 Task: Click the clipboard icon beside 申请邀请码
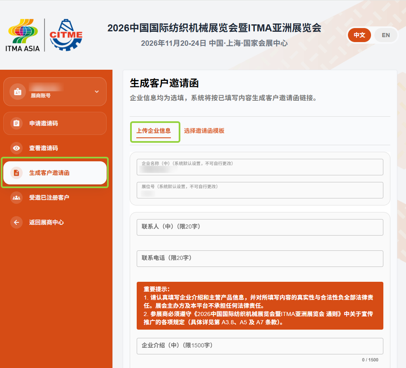coord(16,123)
